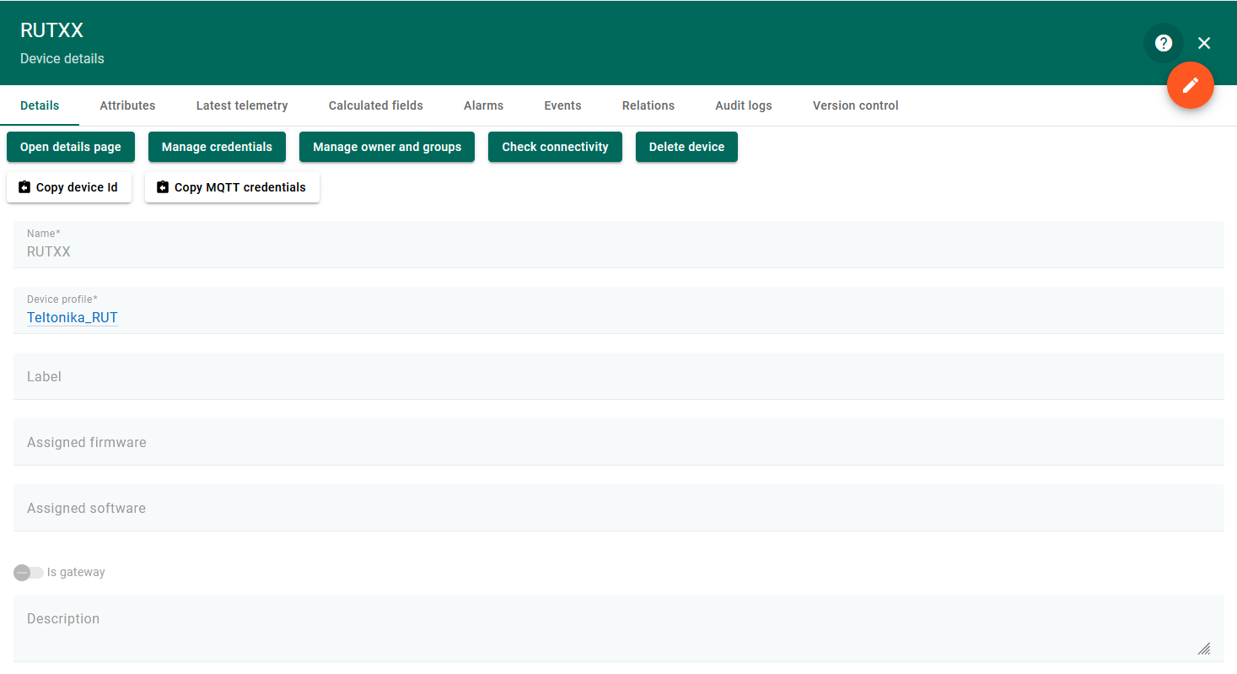The width and height of the screenshot is (1237, 674).
Task: Go to the Calculated fields tab
Action: (x=375, y=105)
